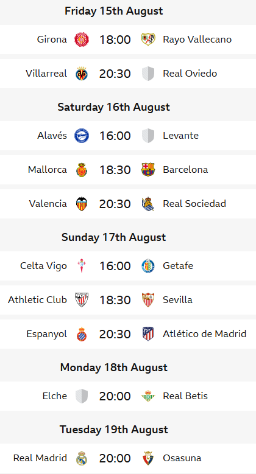Viewport: 256px width, 474px height.
Task: Click the placeholder shield beside Real Oviedo
Action: click(148, 74)
